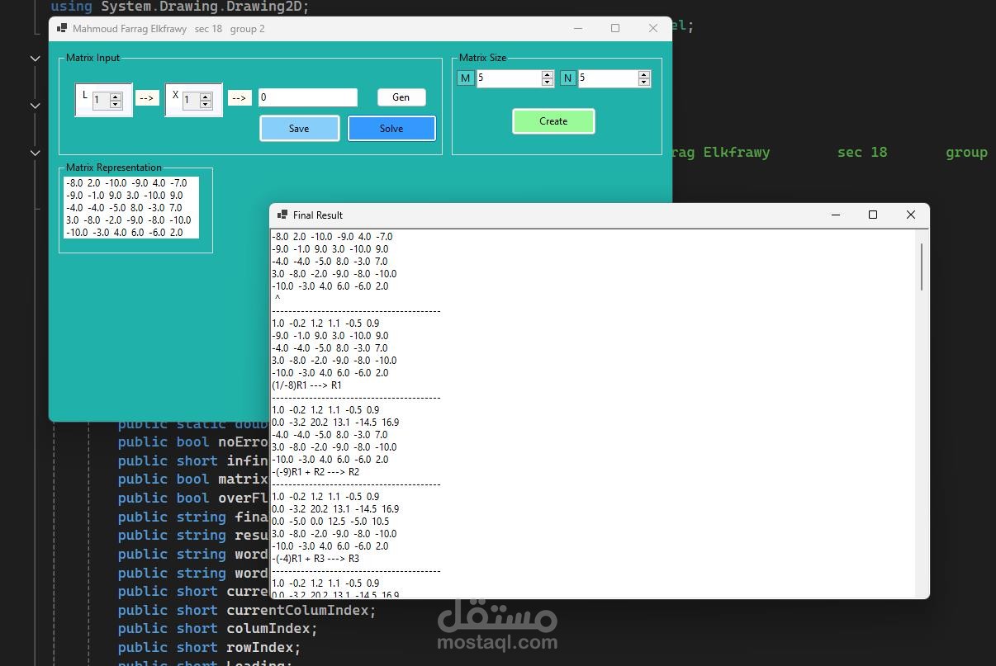The height and width of the screenshot is (666, 996).
Task: Close the Final Result window
Action: point(911,215)
